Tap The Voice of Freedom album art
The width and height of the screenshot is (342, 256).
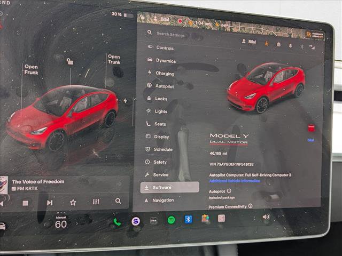pyautogui.click(x=4, y=185)
